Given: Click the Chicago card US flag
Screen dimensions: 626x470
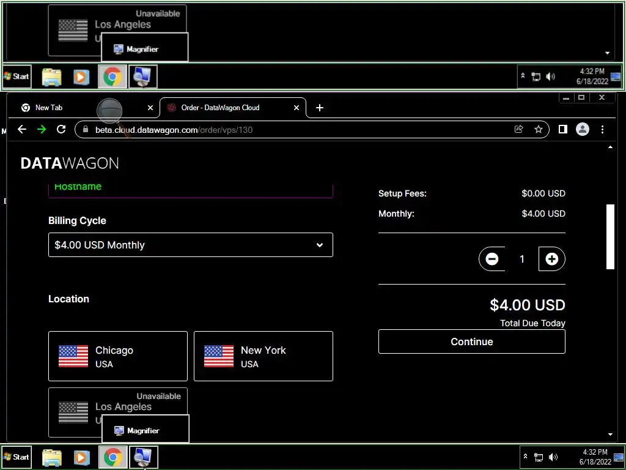Looking at the screenshot, I should point(73,356).
